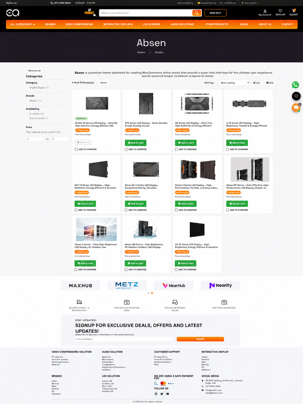
Task: Open the orange live chat bubble
Action: [x=296, y=107]
